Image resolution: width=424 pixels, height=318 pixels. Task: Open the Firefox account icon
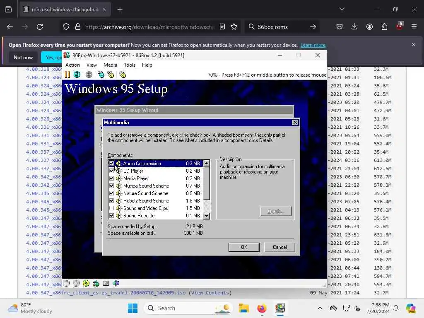369,27
